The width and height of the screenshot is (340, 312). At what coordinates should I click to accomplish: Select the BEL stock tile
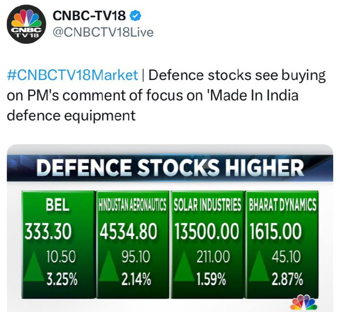58,244
